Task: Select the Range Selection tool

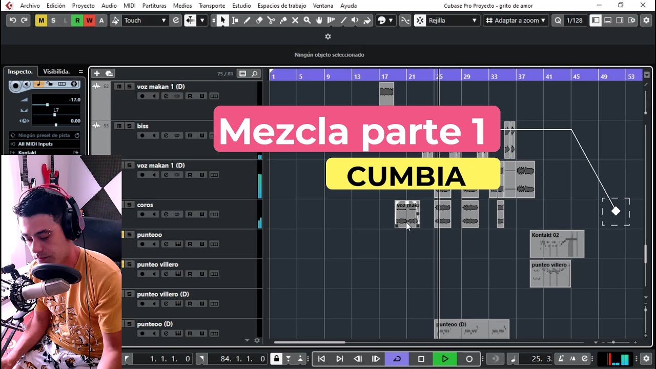Action: pyautogui.click(x=235, y=20)
